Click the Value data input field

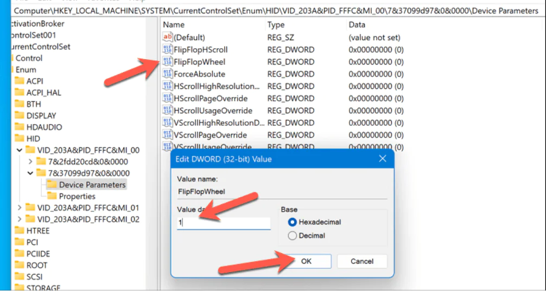click(x=224, y=223)
